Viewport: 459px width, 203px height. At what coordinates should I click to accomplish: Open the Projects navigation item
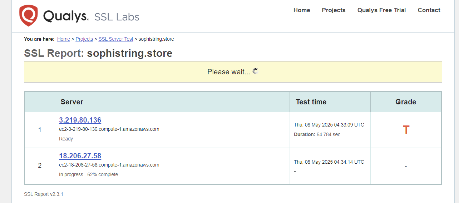[x=334, y=10]
